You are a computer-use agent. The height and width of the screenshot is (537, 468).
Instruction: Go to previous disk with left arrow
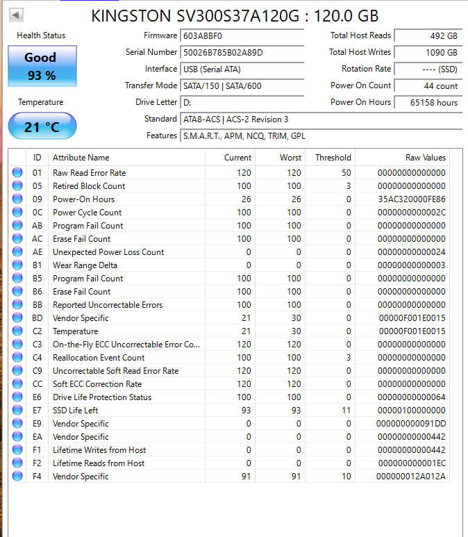pyautogui.click(x=16, y=15)
